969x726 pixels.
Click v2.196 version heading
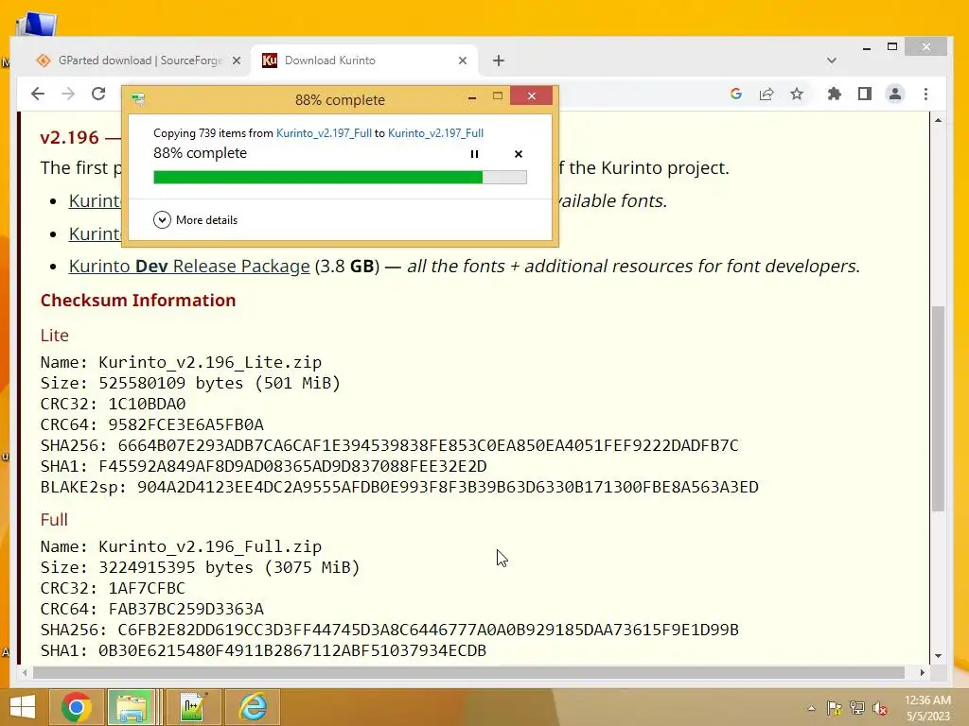69,137
